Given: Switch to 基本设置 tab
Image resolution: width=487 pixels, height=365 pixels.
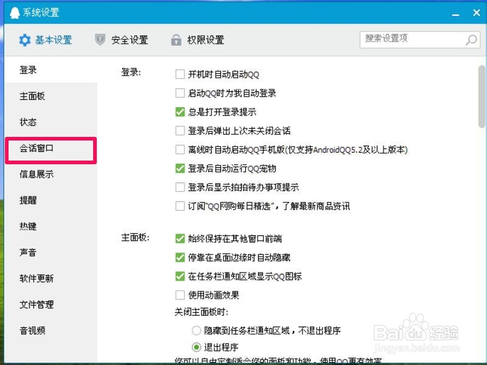Looking at the screenshot, I should point(46,40).
